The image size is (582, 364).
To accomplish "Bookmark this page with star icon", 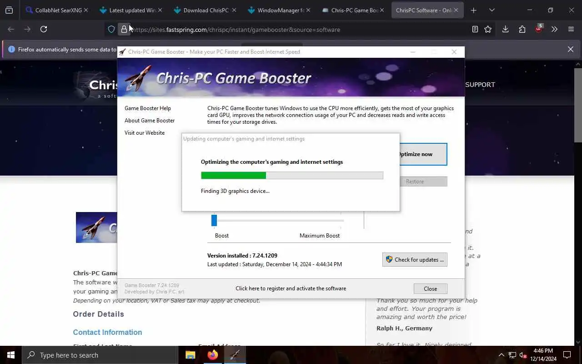I will [x=488, y=29].
